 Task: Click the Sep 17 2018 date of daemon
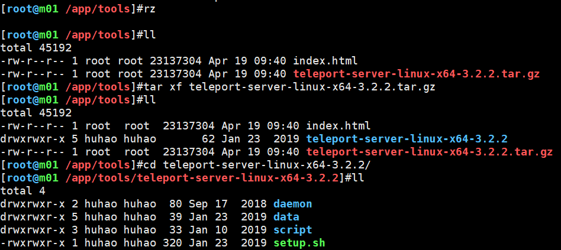click(x=224, y=204)
